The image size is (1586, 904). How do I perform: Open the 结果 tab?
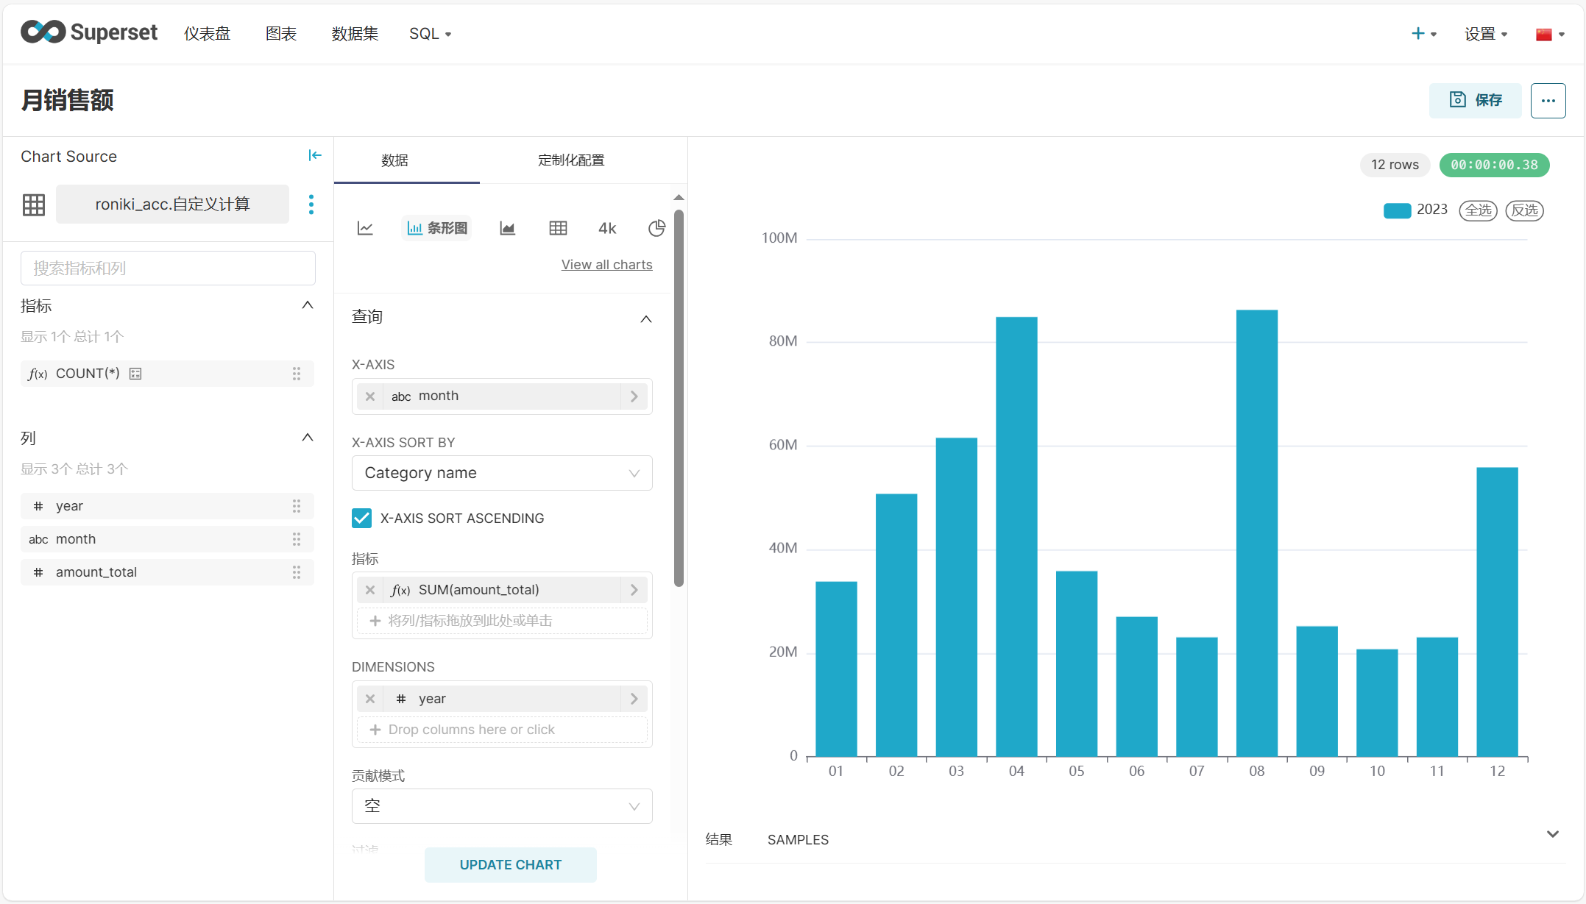pyautogui.click(x=718, y=839)
